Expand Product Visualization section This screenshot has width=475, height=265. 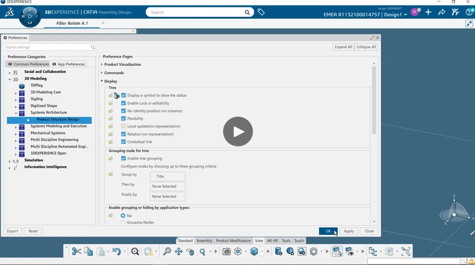point(102,64)
